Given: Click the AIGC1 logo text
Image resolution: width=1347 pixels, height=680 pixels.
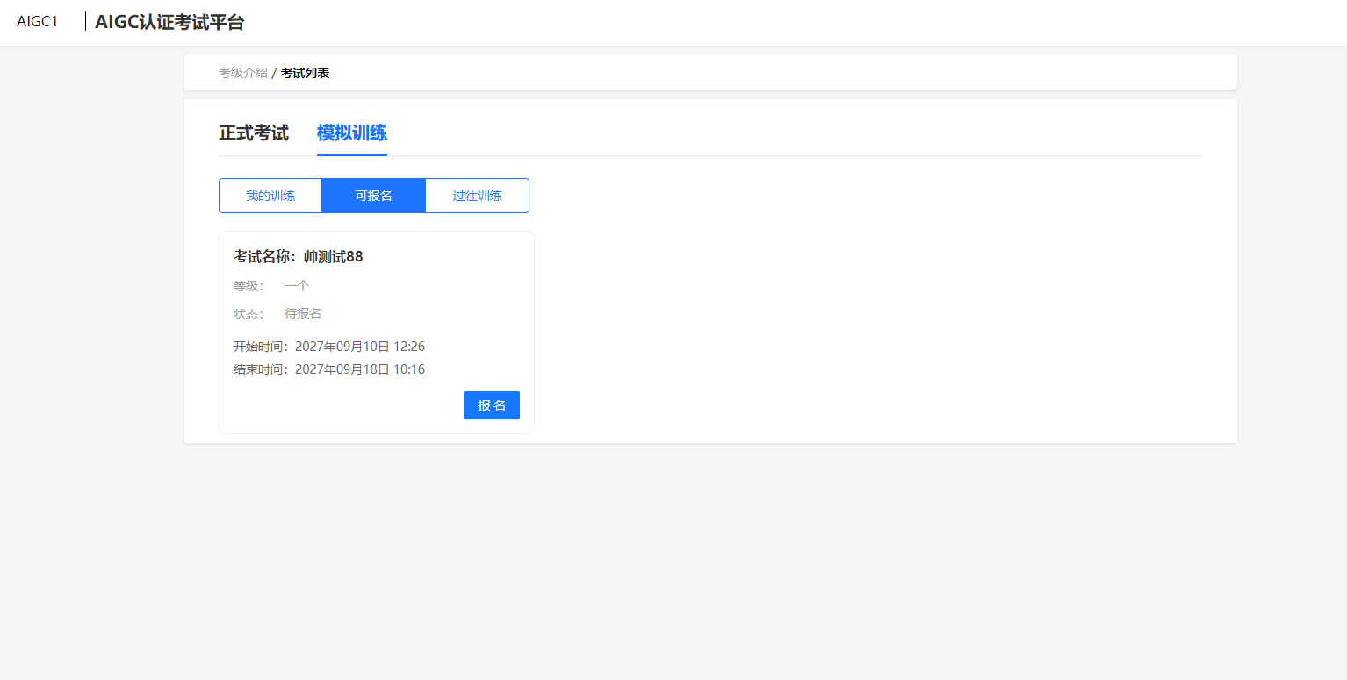Looking at the screenshot, I should 38,22.
